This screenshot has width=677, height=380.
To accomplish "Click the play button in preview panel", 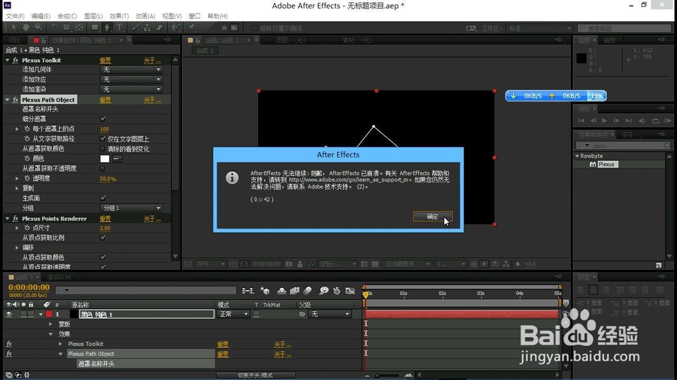I will point(605,121).
